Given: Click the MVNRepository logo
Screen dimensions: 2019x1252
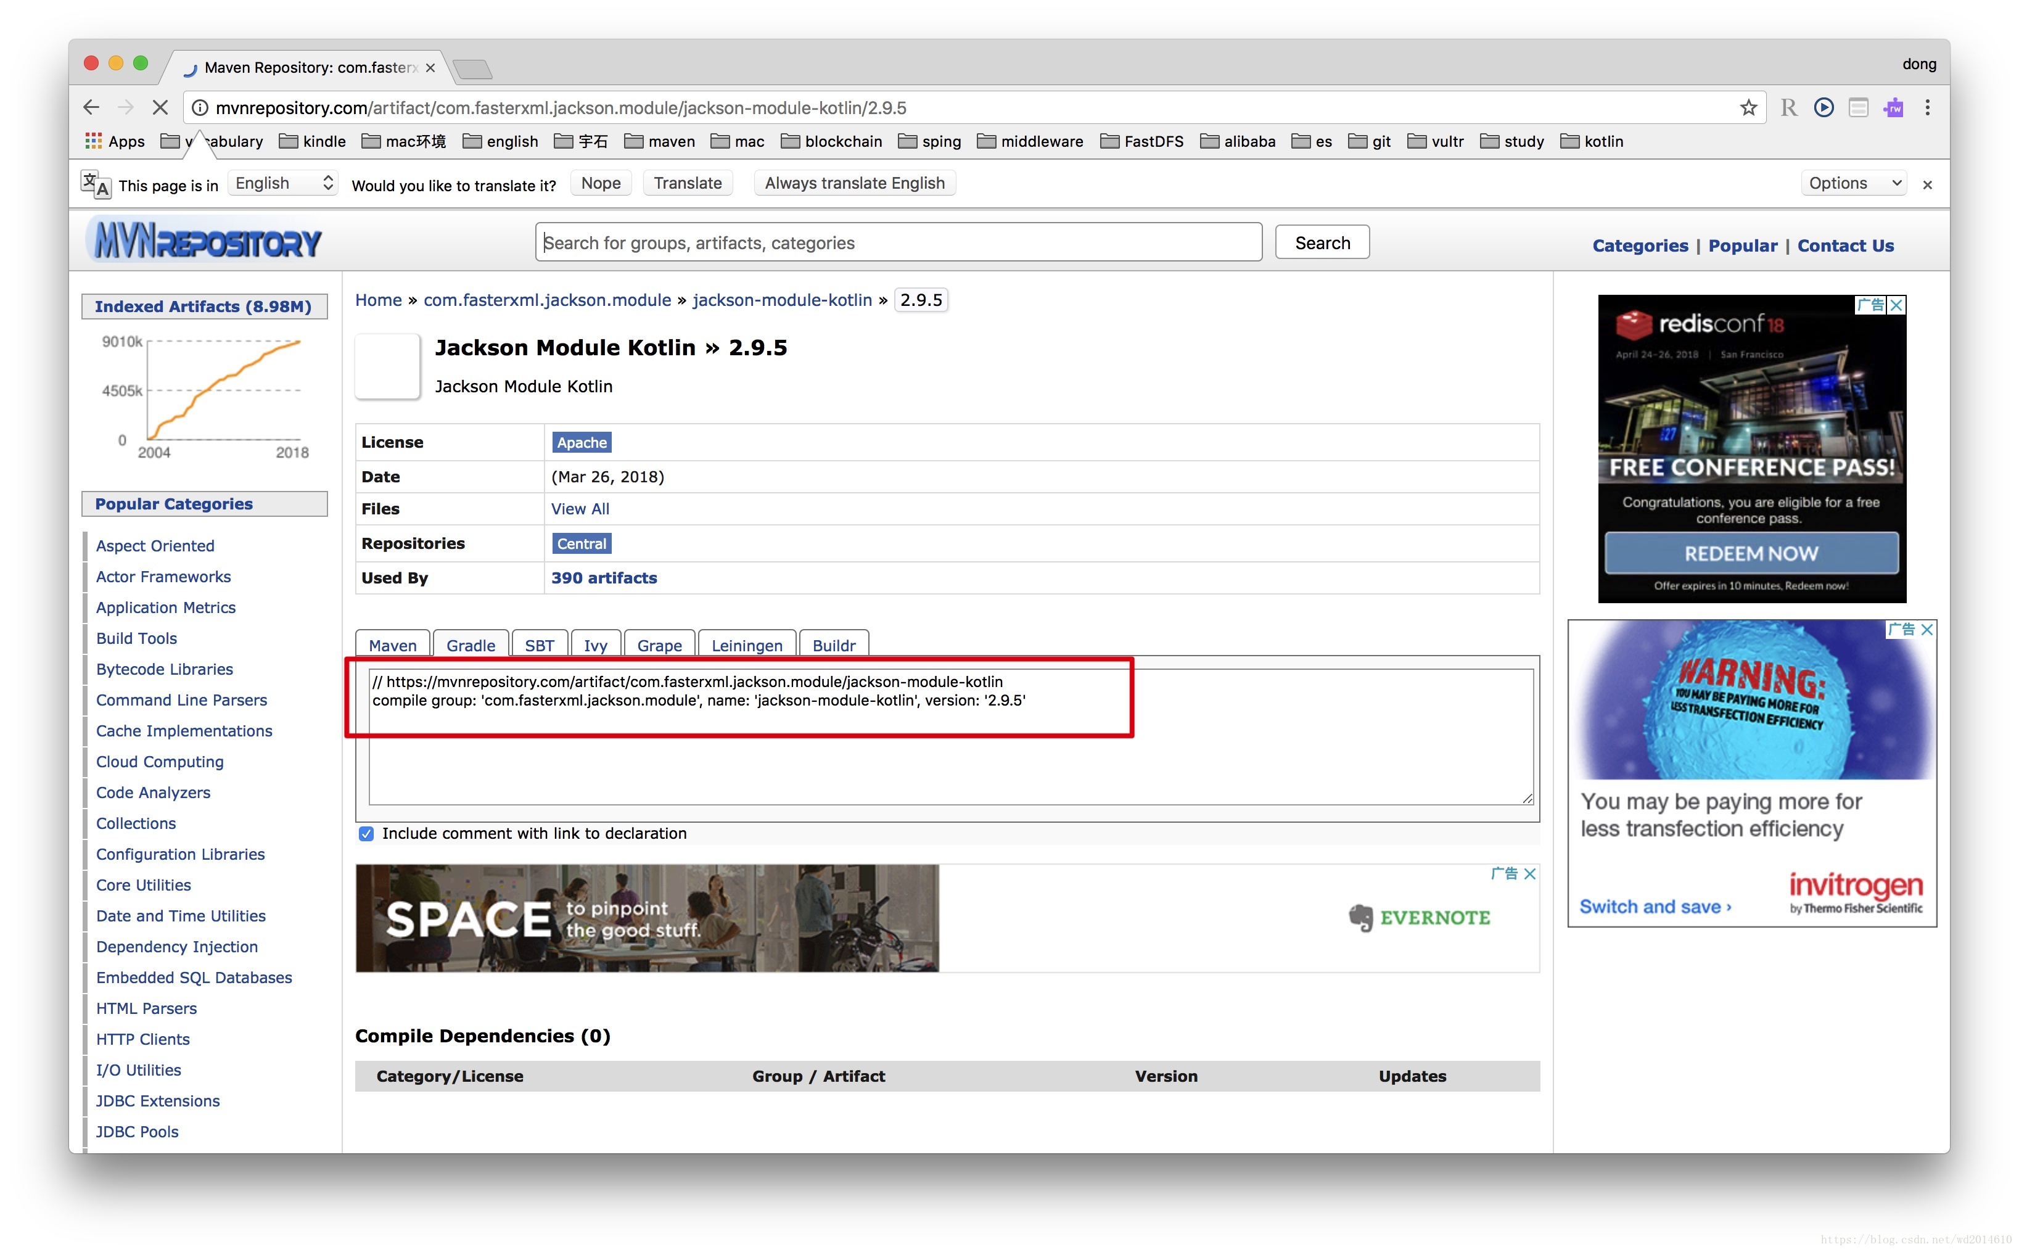Looking at the screenshot, I should pyautogui.click(x=204, y=241).
